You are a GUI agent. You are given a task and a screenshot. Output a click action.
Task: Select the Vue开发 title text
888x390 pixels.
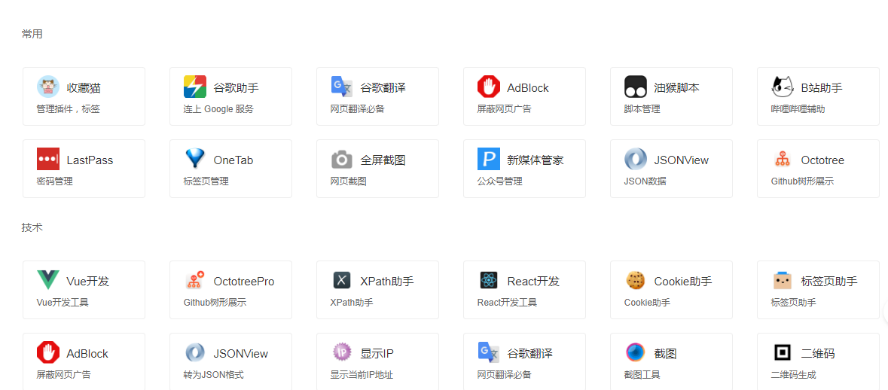coord(88,282)
